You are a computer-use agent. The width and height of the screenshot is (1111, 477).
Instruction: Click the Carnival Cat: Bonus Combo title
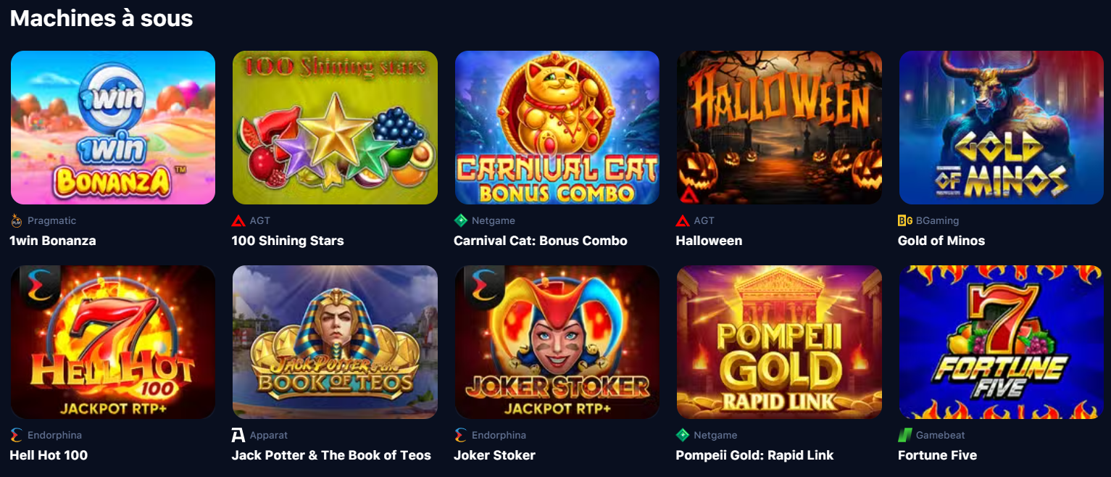coord(541,241)
